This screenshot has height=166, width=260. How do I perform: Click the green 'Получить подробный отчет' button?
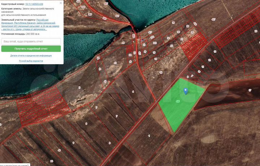click(31, 49)
